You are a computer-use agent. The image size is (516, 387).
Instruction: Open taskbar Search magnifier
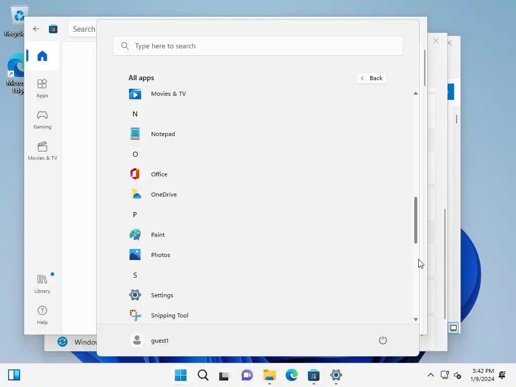203,375
